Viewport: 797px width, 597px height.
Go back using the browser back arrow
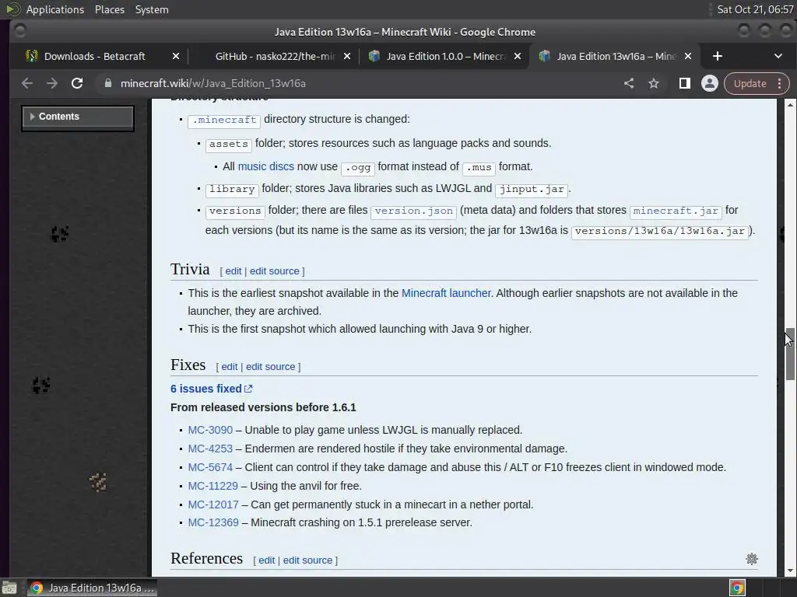point(27,83)
